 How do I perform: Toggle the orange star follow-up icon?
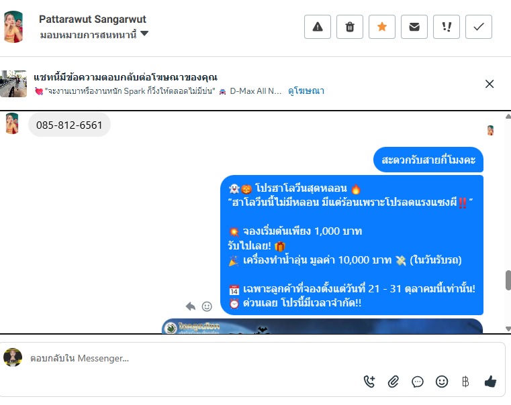click(x=382, y=27)
